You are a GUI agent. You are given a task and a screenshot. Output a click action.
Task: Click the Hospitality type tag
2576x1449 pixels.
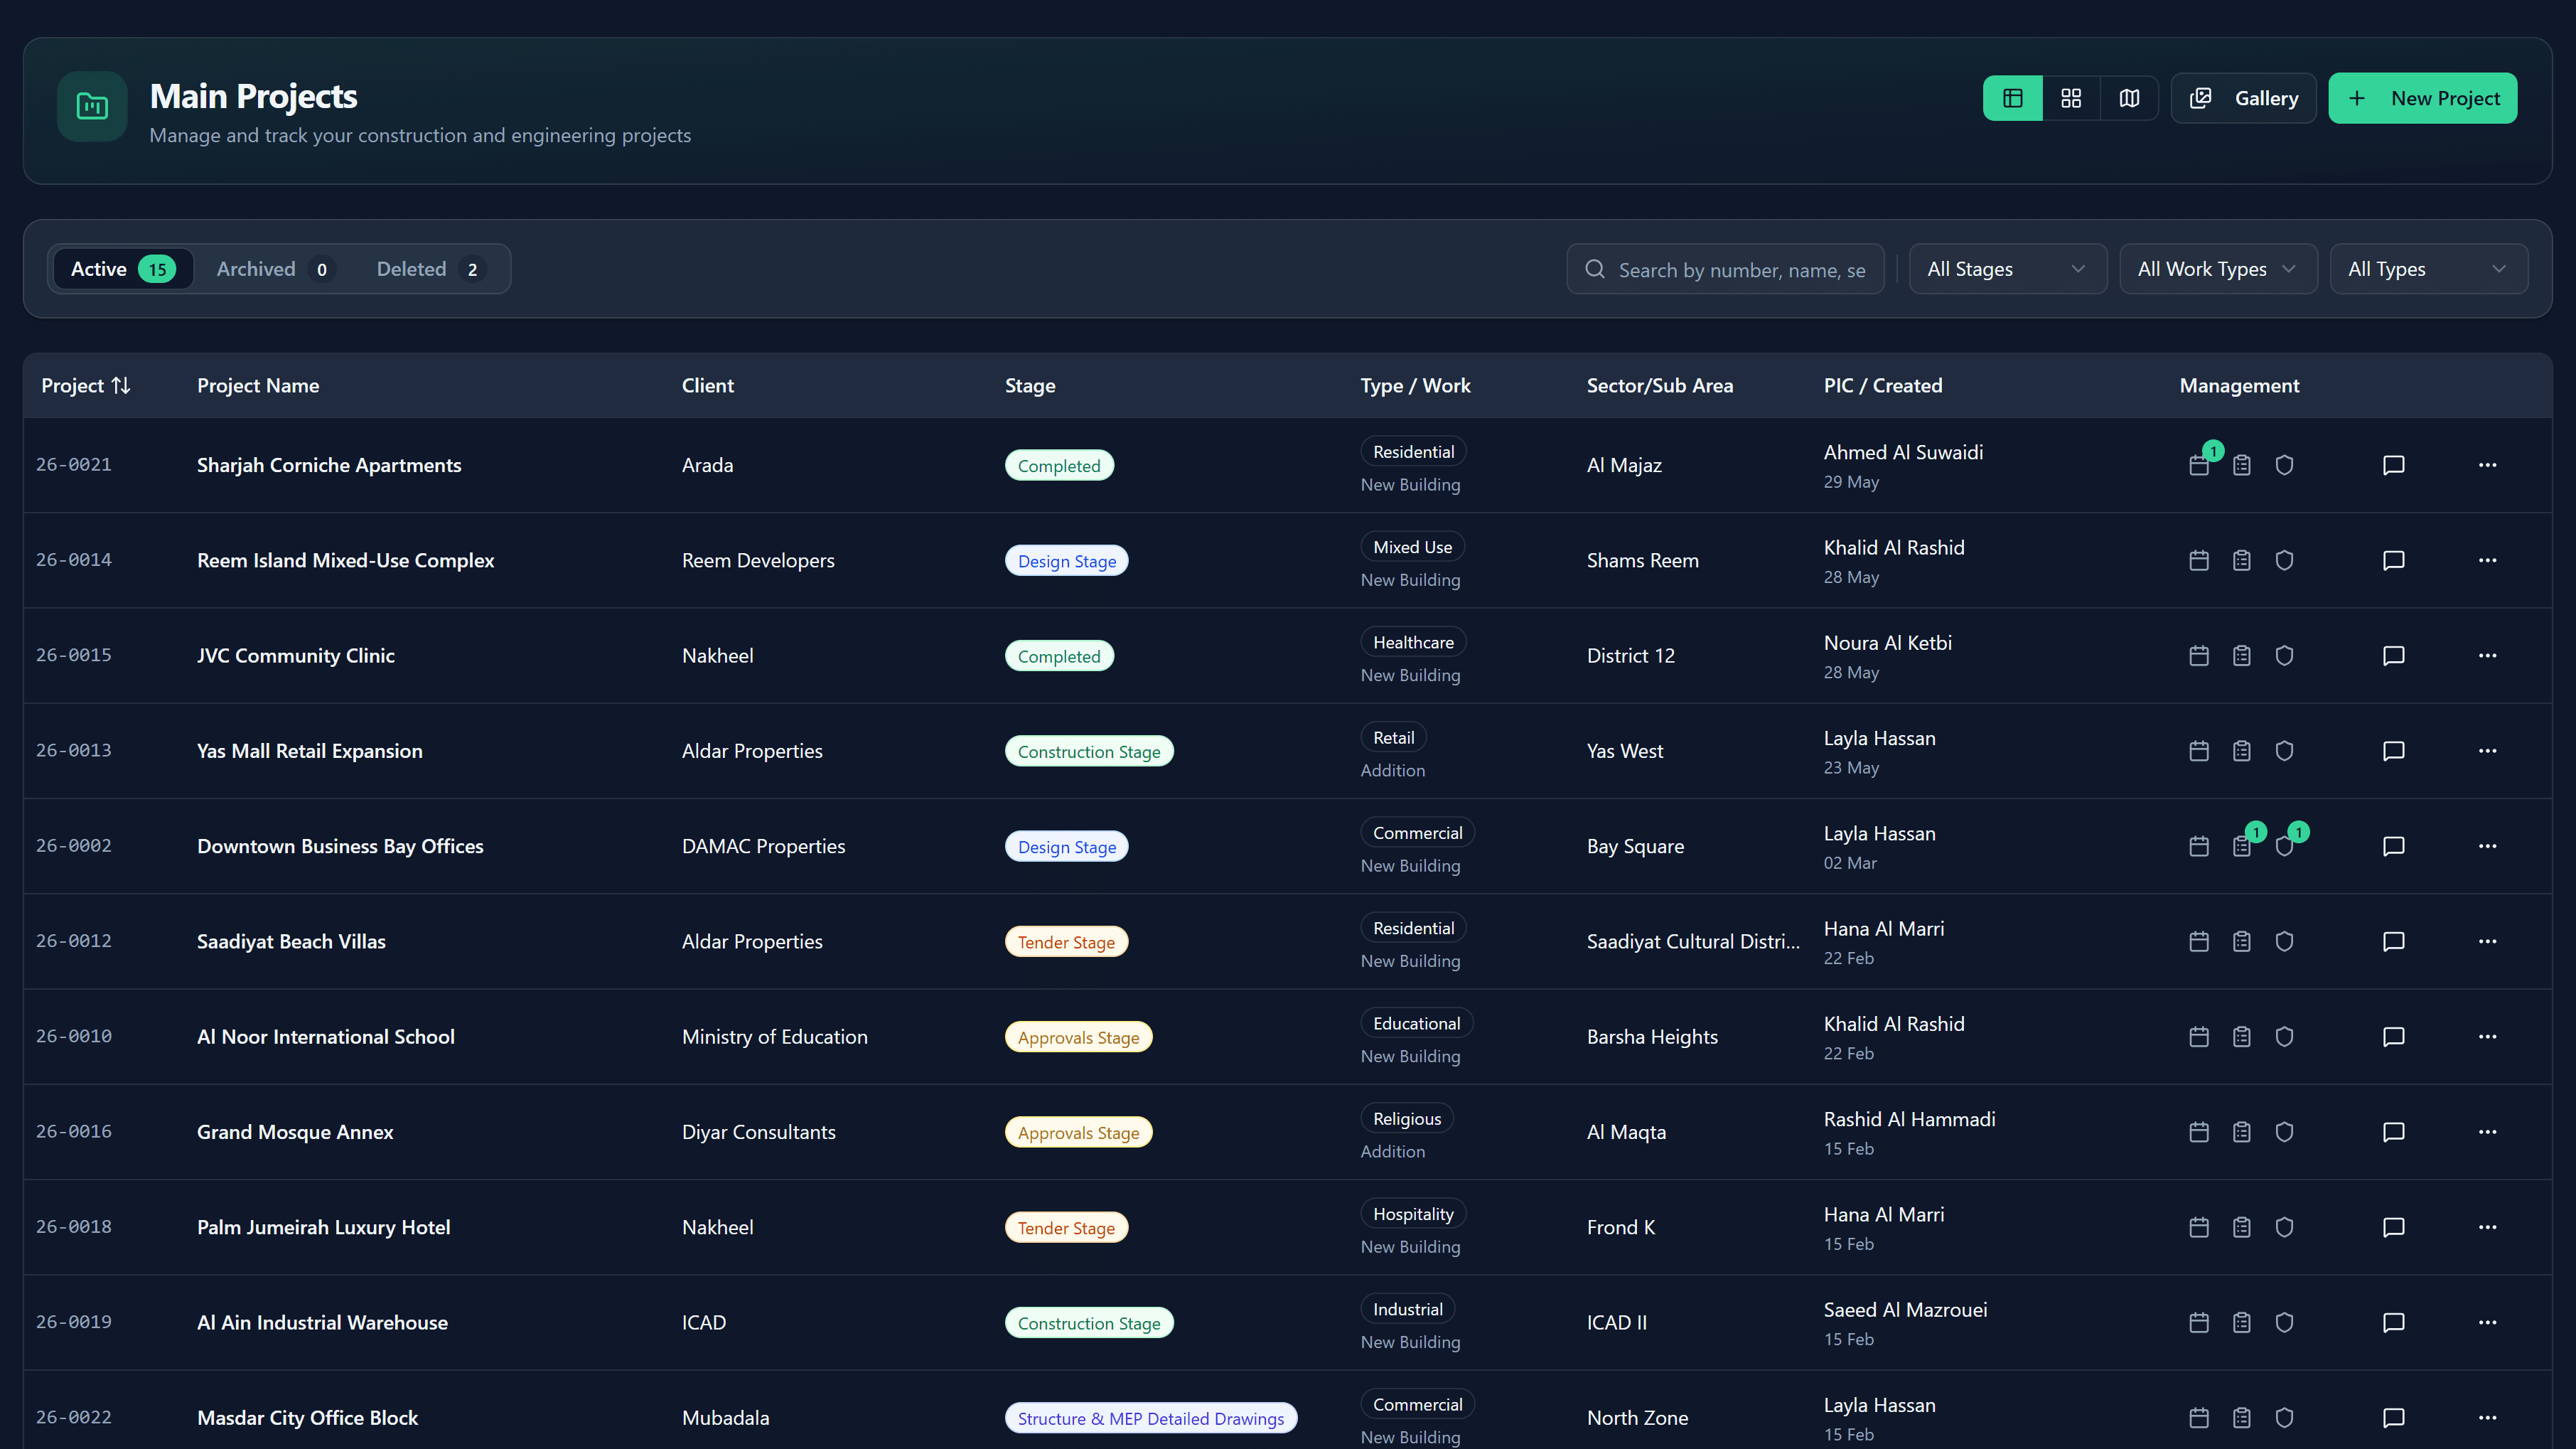(1413, 1214)
